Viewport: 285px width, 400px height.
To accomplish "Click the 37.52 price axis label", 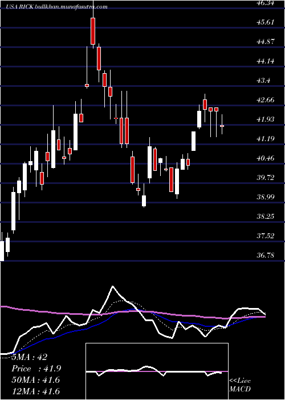I will point(266,235).
